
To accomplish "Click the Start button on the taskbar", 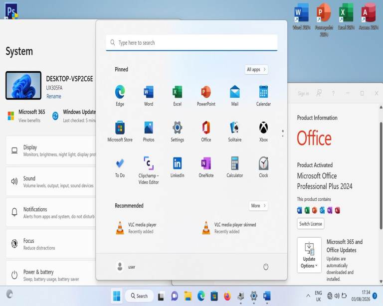I will coord(117,296).
